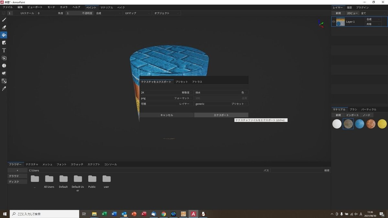Click the 2Dビュー button
The width and height of the screenshot is (388, 218).
tap(352, 13)
